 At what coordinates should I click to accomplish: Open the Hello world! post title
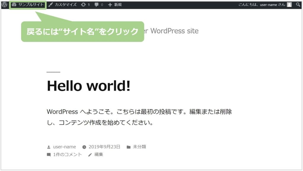(88, 86)
